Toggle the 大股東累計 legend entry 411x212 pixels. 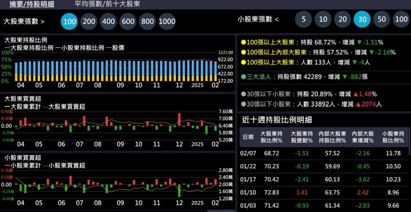(x=22, y=107)
